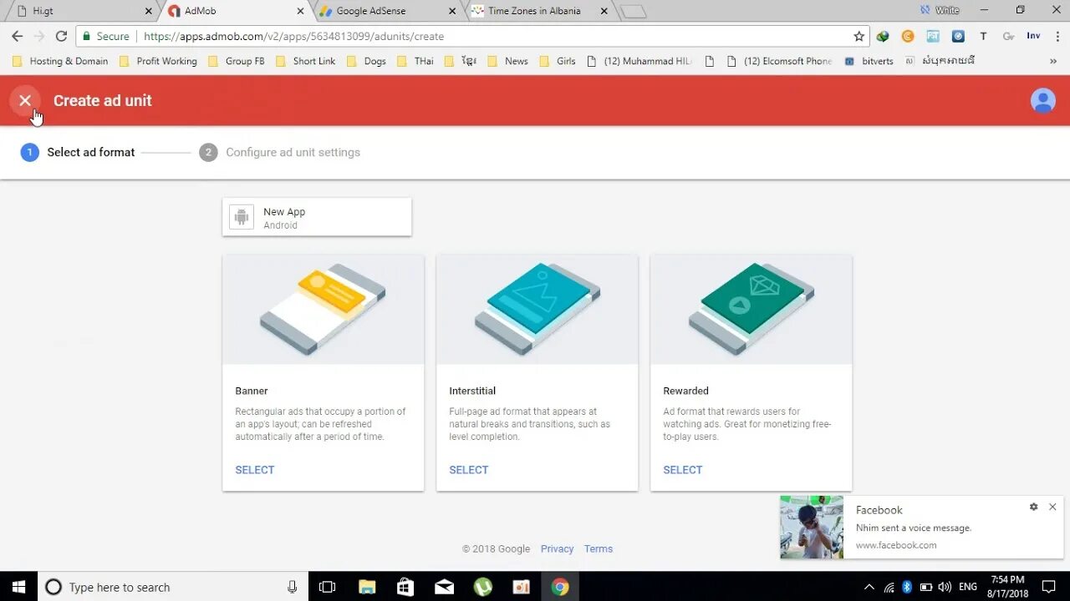Open Chrome from taskbar

pyautogui.click(x=560, y=587)
